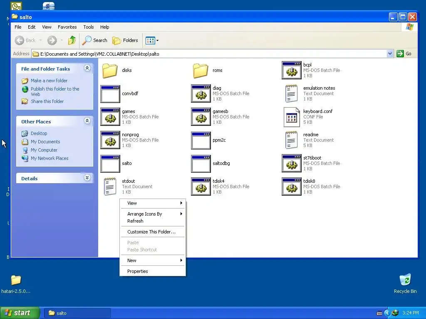Viewport: 426px width, 319px height.
Task: Select the salto executable icon
Action: pos(110,164)
